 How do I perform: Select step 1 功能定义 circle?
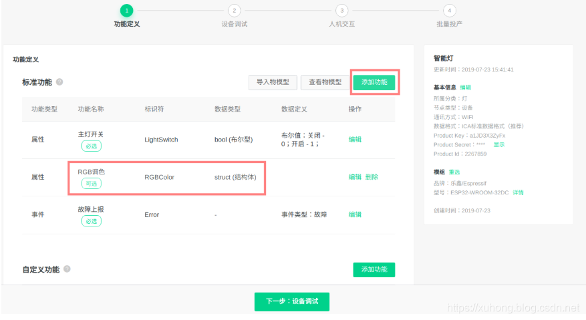127,11
